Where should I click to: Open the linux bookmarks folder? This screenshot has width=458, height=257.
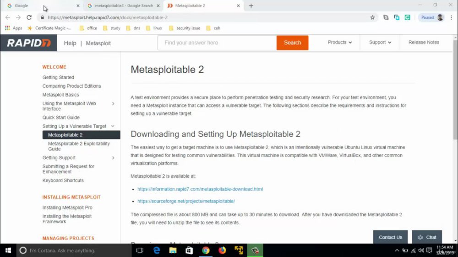pos(154,28)
